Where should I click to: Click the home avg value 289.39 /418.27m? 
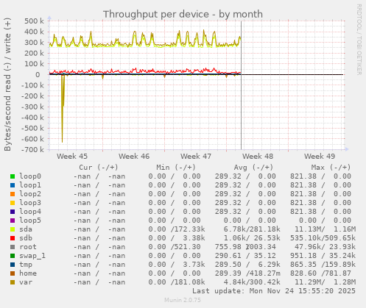coord(247,273)
